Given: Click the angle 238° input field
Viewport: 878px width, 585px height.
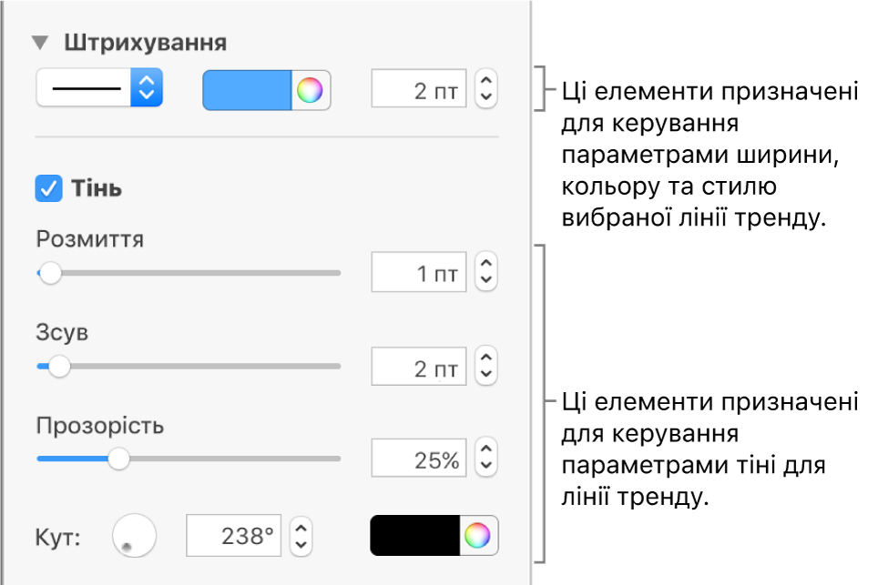Looking at the screenshot, I should [x=234, y=536].
